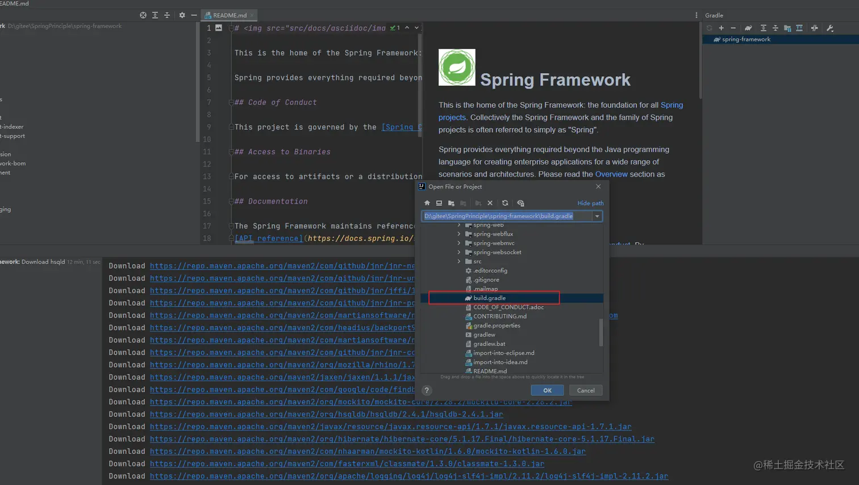Hide the Project panel with minus icon
859x485 pixels.
[194, 15]
